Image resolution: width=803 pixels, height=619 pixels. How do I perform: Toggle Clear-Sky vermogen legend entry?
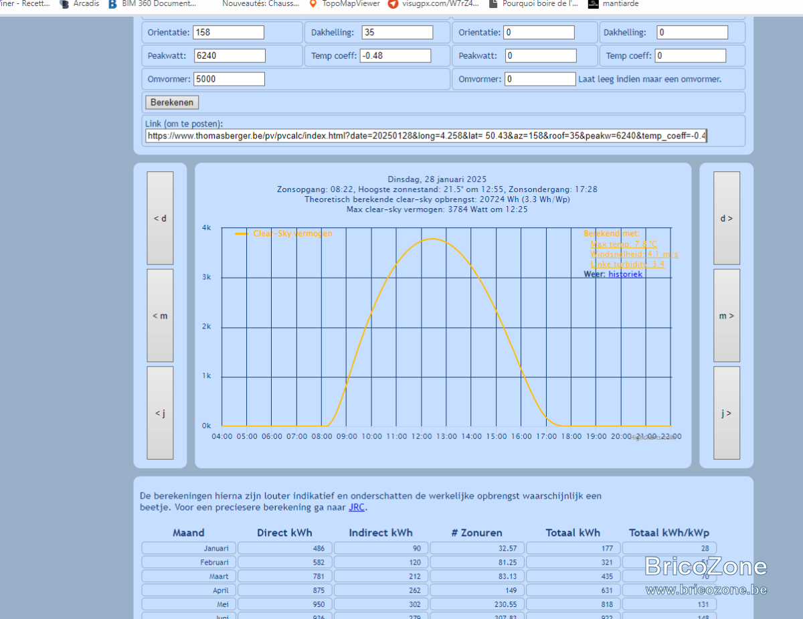pyautogui.click(x=284, y=234)
